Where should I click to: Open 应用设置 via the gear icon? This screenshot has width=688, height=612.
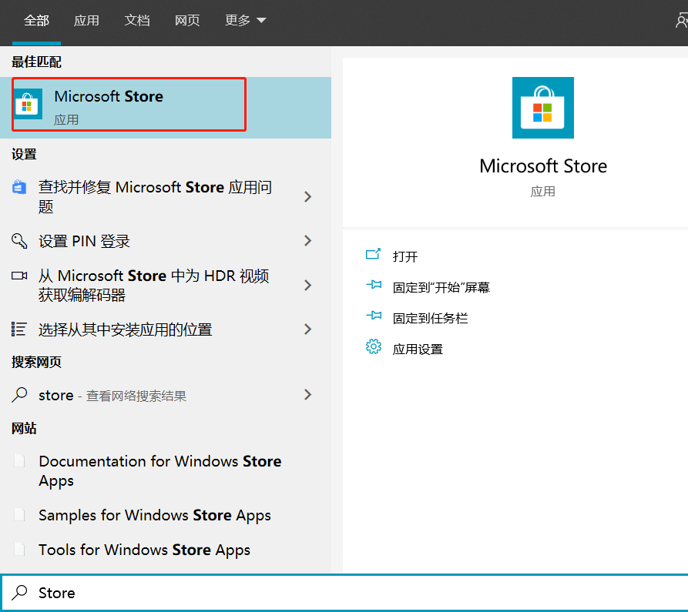tap(374, 347)
